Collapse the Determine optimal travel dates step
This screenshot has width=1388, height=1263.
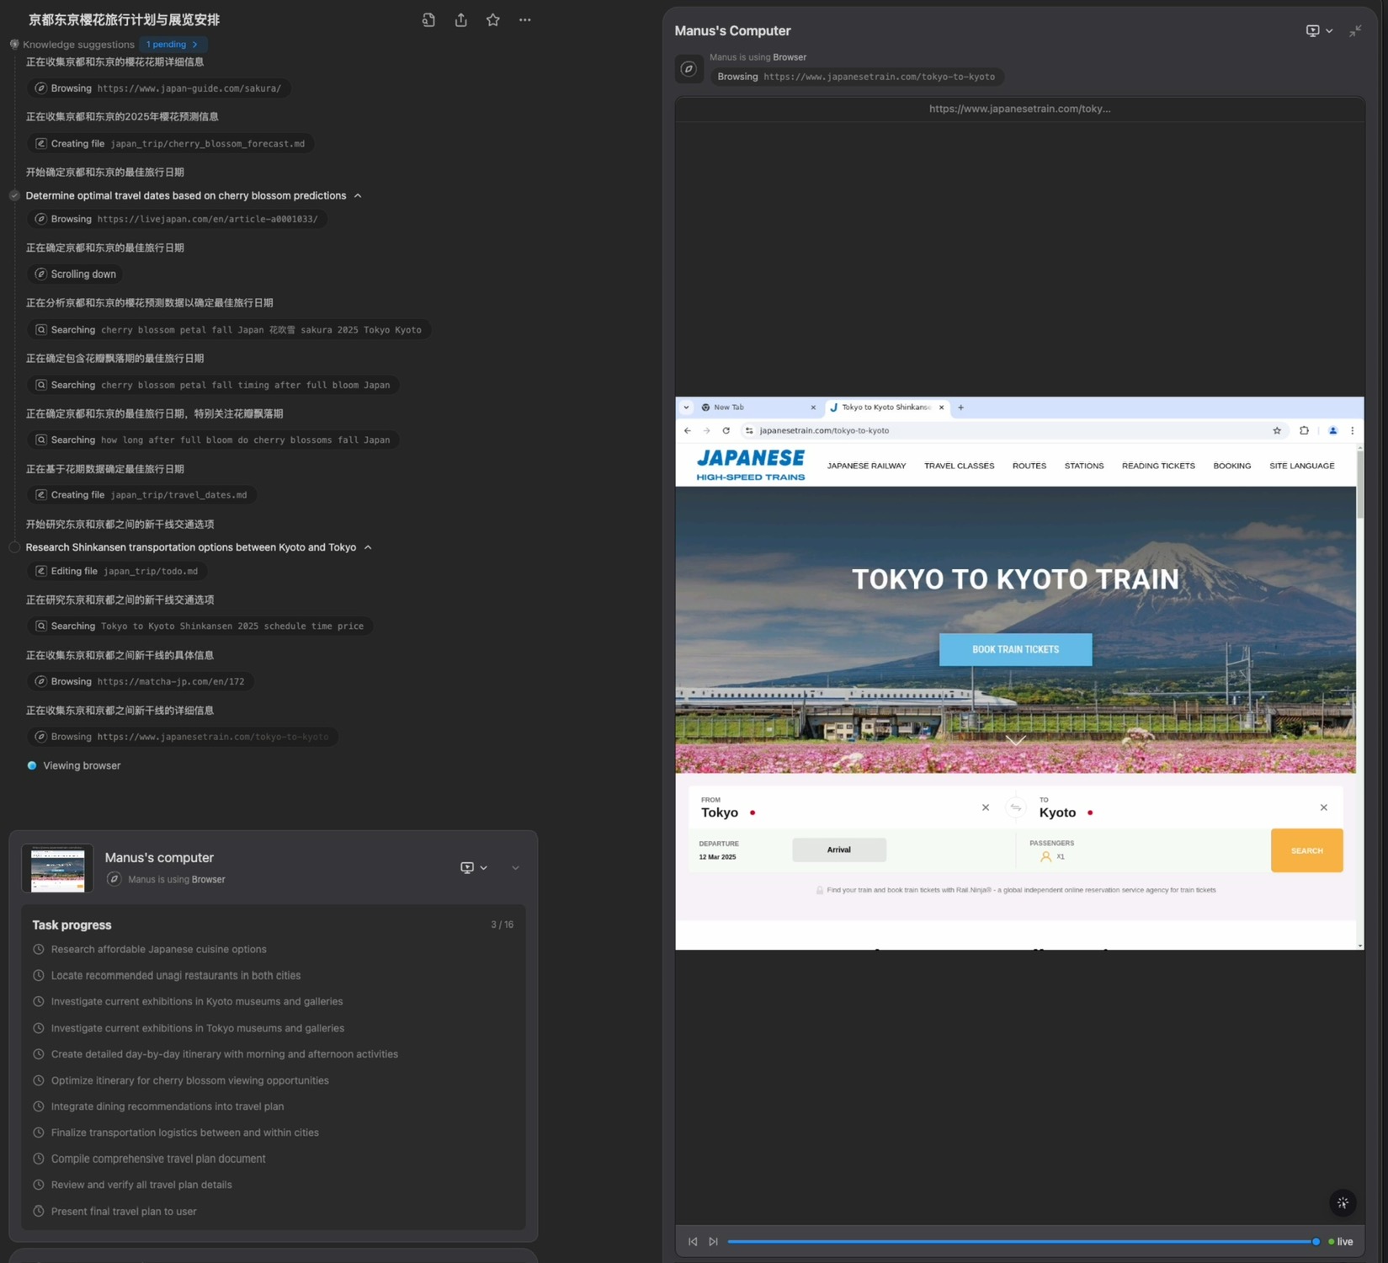pos(358,195)
